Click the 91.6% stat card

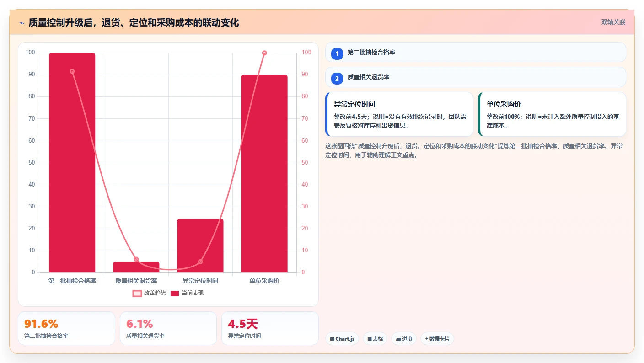66,328
